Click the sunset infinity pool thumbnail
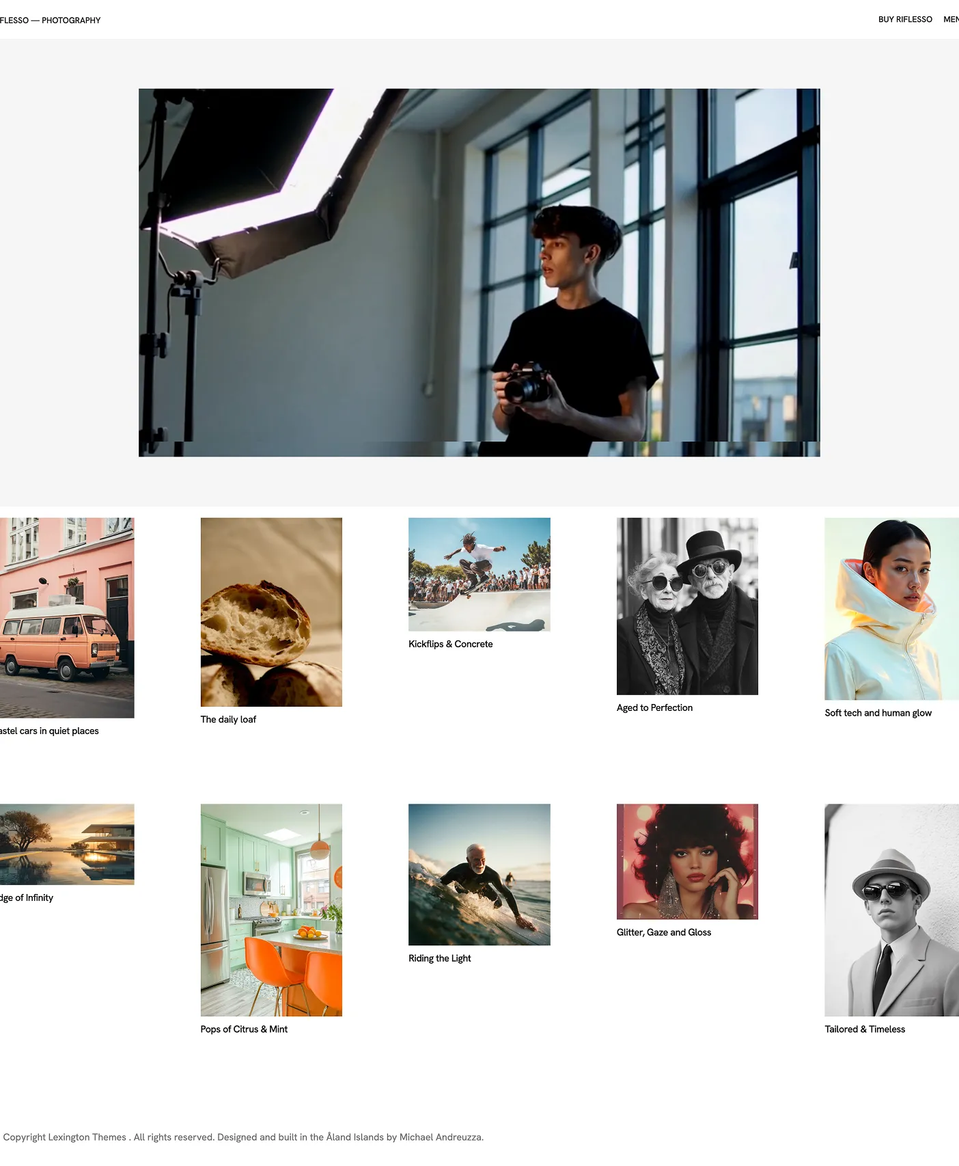 [x=67, y=845]
